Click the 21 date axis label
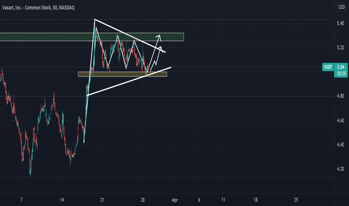 coord(102,200)
